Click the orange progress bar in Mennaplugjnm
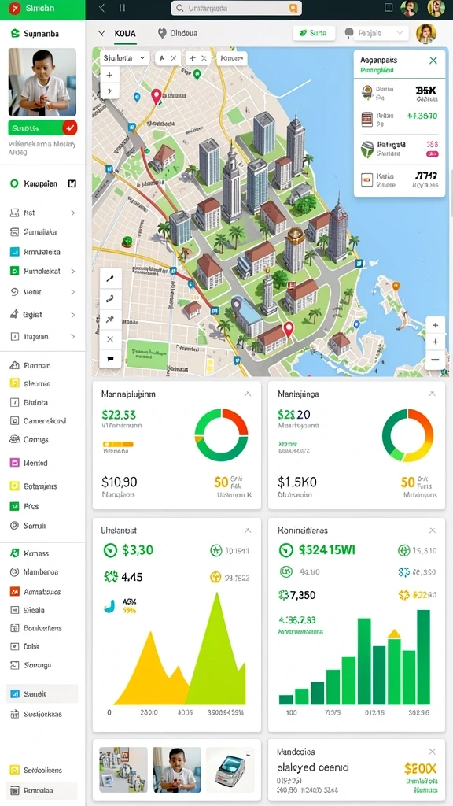The height and width of the screenshot is (806, 453). pyautogui.click(x=118, y=444)
